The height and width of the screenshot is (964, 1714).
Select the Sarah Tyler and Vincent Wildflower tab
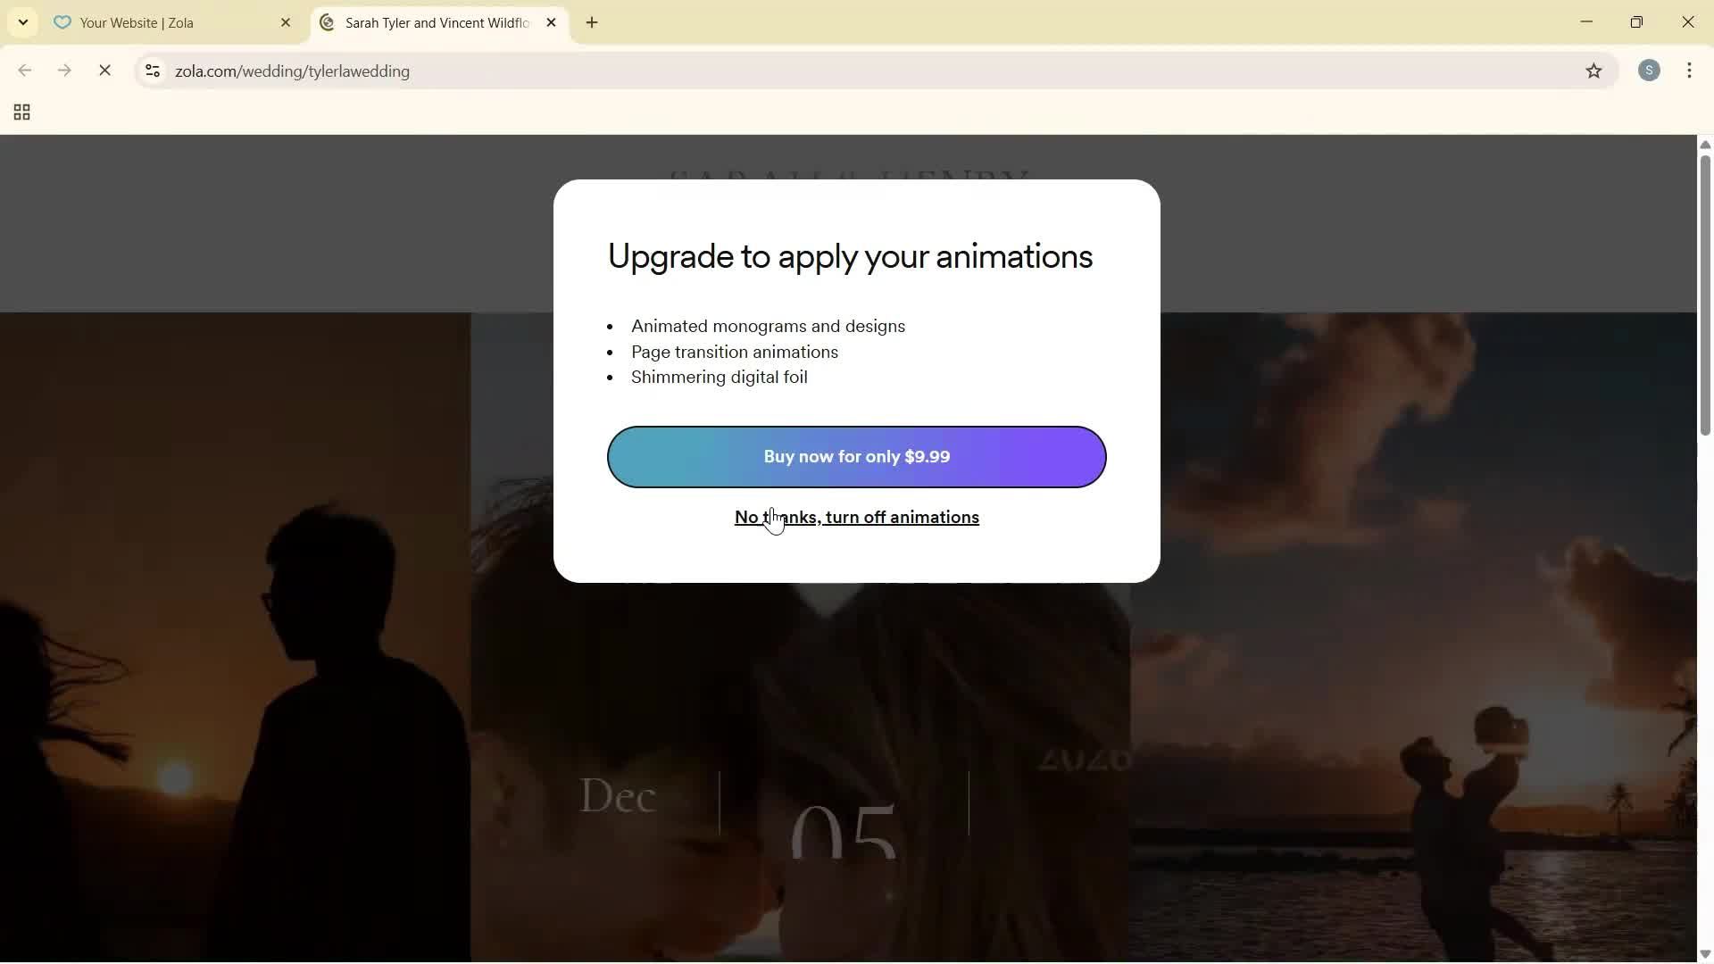(x=428, y=23)
